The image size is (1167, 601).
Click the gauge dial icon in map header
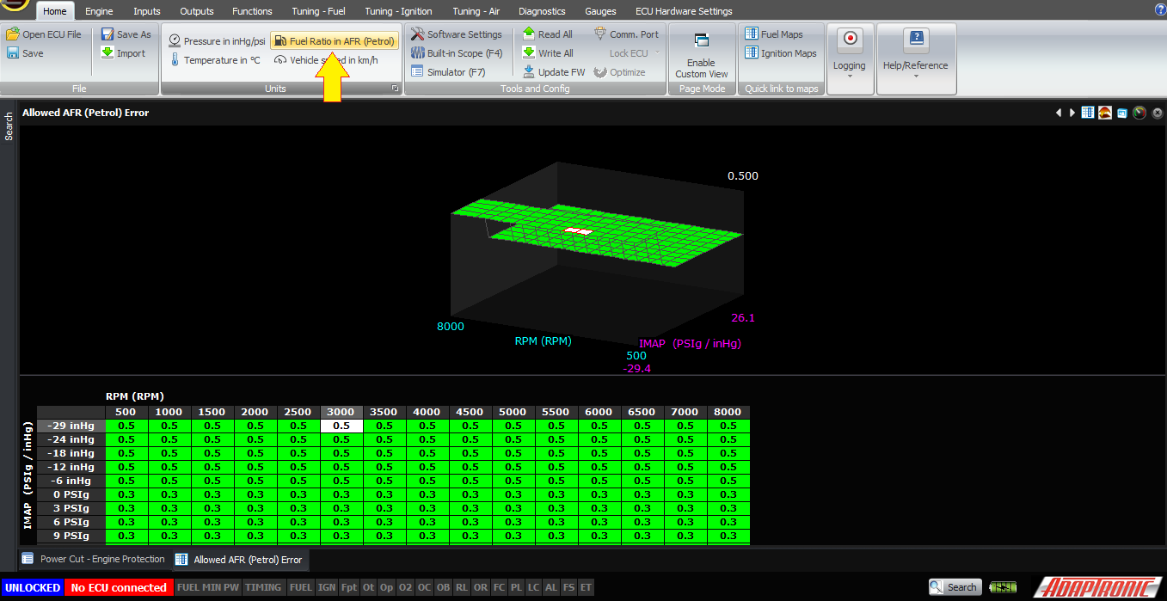pyautogui.click(x=1139, y=113)
